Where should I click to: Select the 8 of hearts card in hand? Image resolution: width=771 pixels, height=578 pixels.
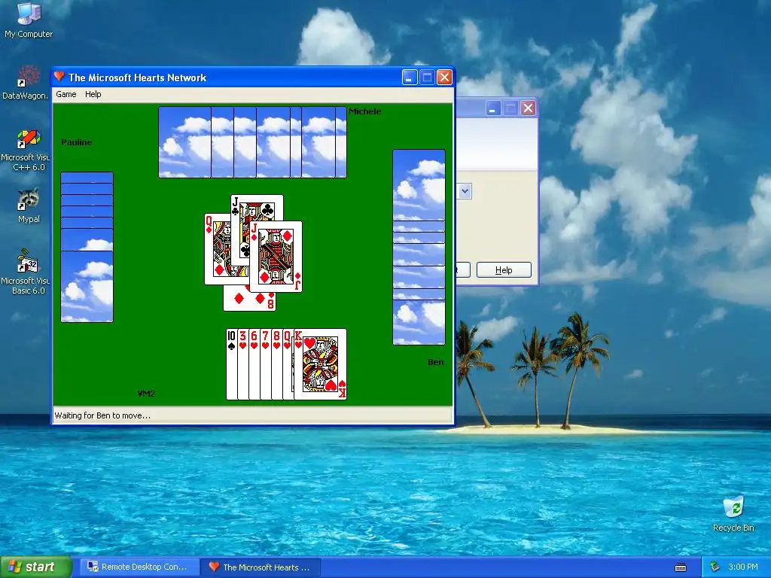277,364
